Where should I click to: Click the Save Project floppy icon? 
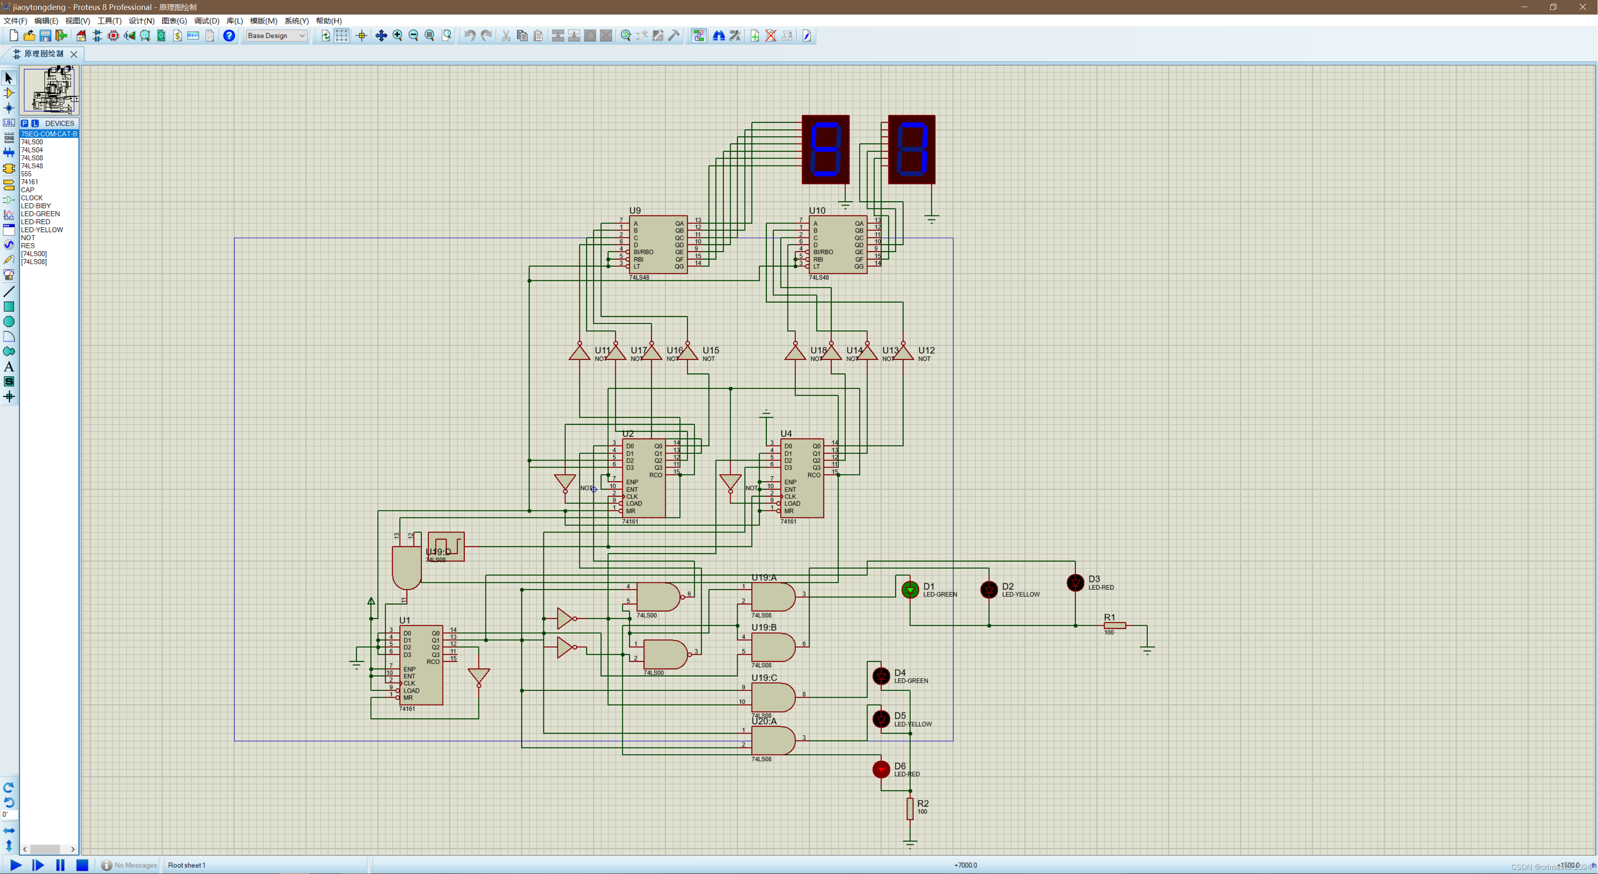click(x=45, y=36)
